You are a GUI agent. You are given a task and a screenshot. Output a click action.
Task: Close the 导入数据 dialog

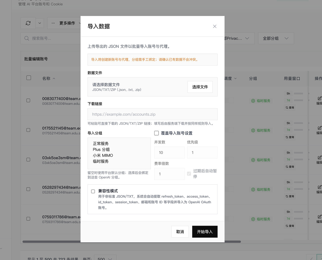click(215, 26)
